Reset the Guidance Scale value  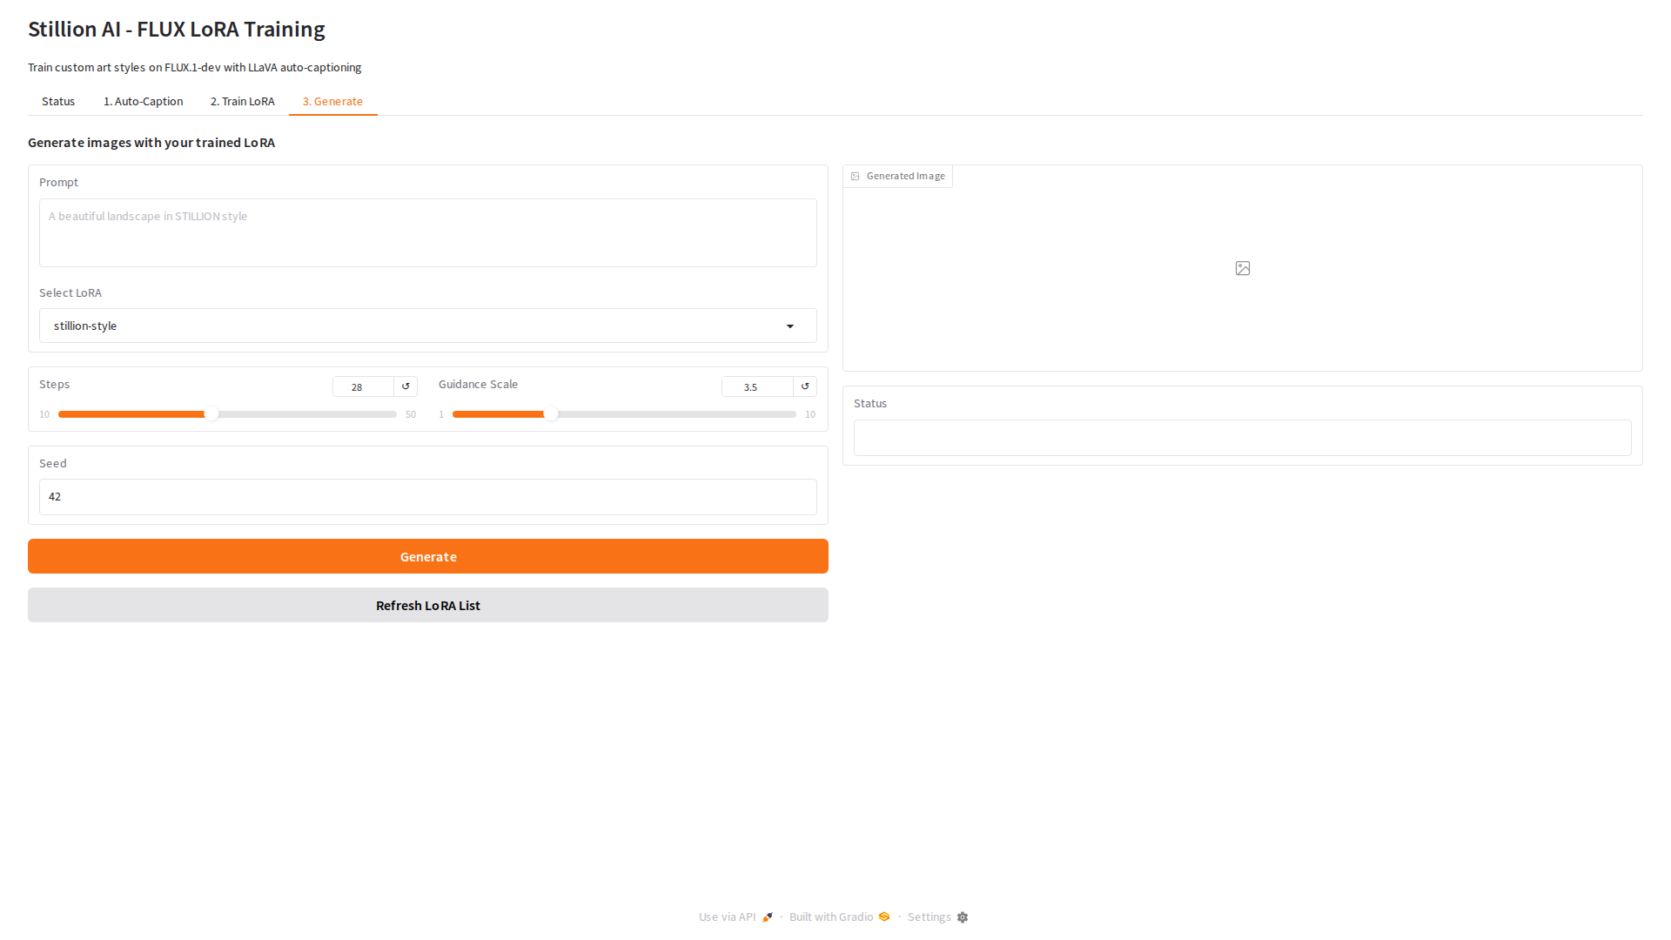pyautogui.click(x=805, y=386)
